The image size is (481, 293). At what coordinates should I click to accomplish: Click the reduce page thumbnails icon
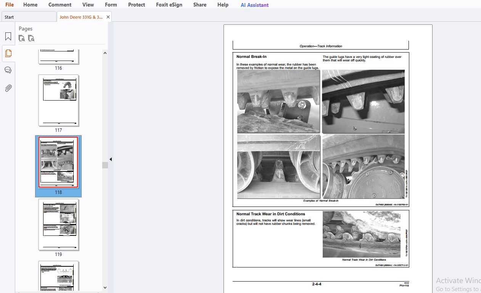(31, 38)
